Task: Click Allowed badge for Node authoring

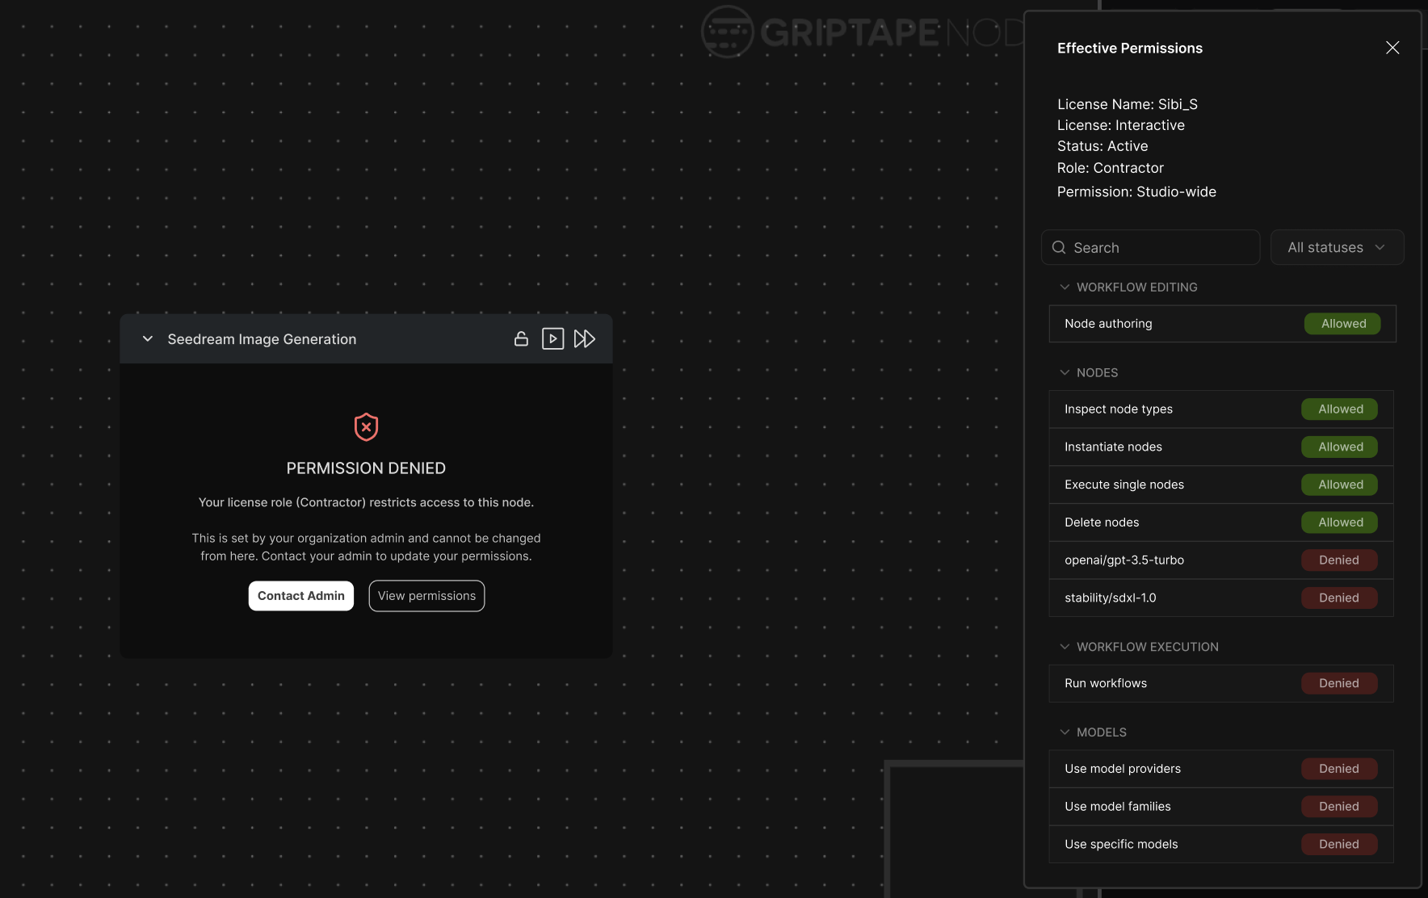Action: [1342, 324]
